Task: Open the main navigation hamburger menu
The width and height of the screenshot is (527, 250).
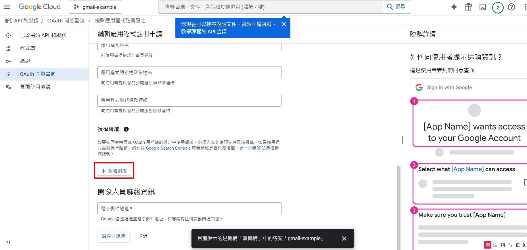Action: pyautogui.click(x=7, y=7)
